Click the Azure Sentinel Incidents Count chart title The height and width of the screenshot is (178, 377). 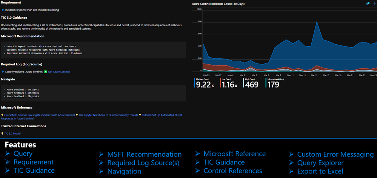click(x=219, y=4)
